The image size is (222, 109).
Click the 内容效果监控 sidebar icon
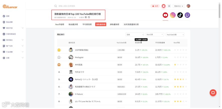4,34
